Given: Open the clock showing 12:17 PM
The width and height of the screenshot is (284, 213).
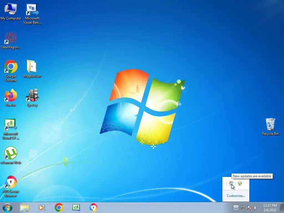Looking at the screenshot, I should click(x=270, y=208).
